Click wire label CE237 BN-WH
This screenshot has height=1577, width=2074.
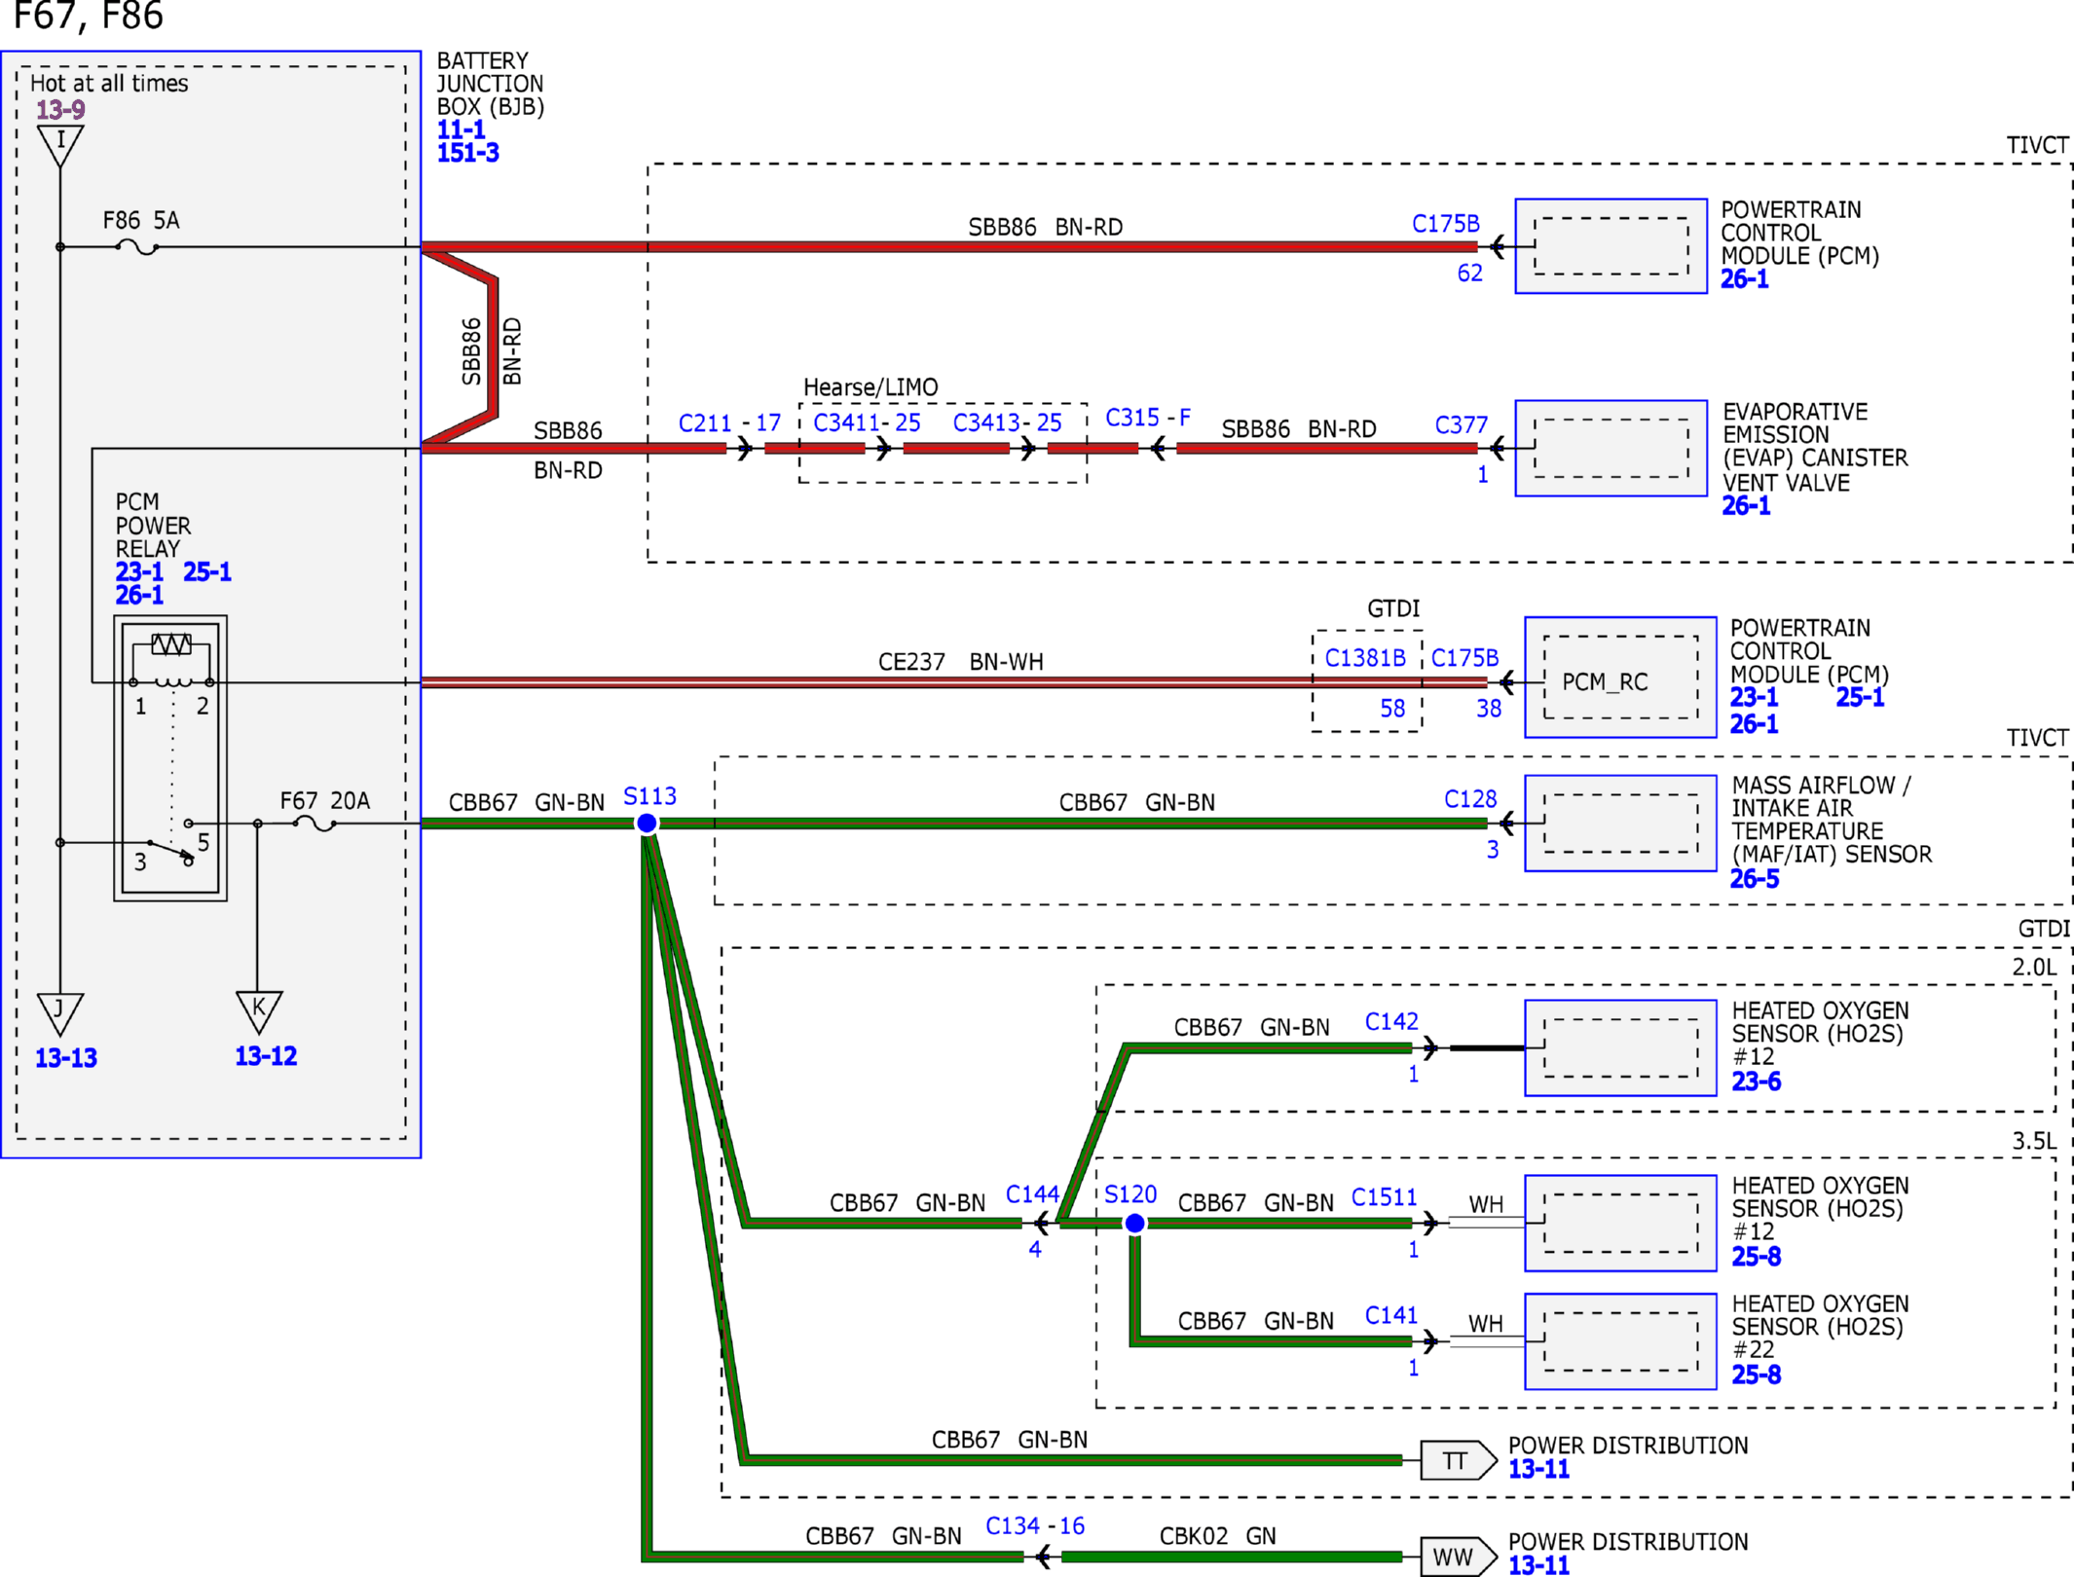(x=960, y=662)
